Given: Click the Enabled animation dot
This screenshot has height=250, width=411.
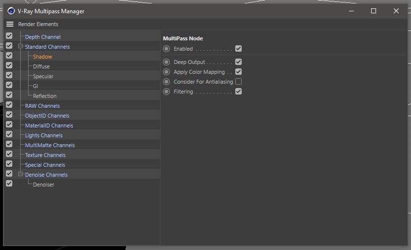Looking at the screenshot, I should click(166, 49).
